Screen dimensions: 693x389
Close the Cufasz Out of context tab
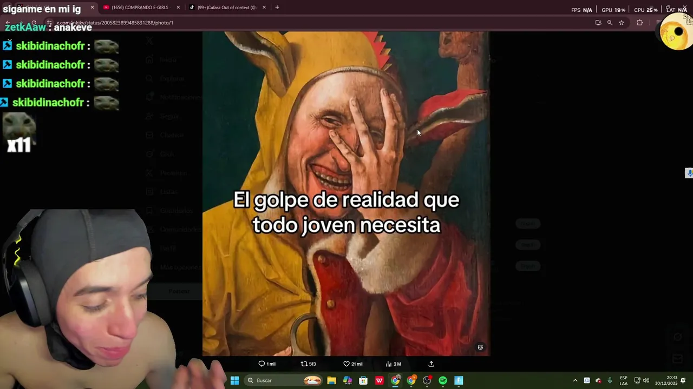264,8
